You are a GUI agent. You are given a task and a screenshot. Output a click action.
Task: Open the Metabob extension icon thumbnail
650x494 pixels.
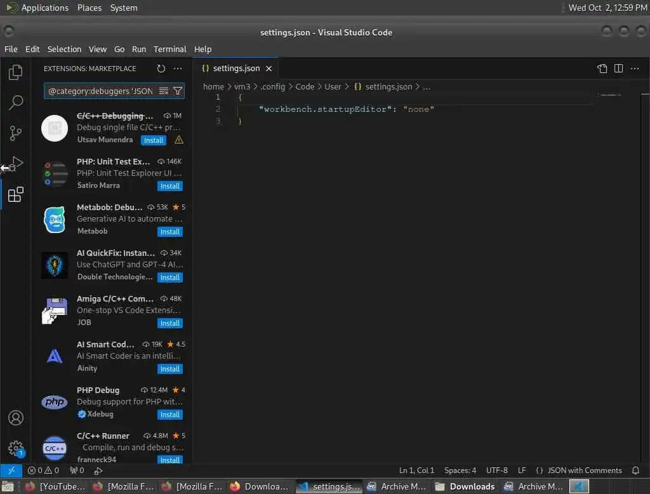click(x=55, y=220)
